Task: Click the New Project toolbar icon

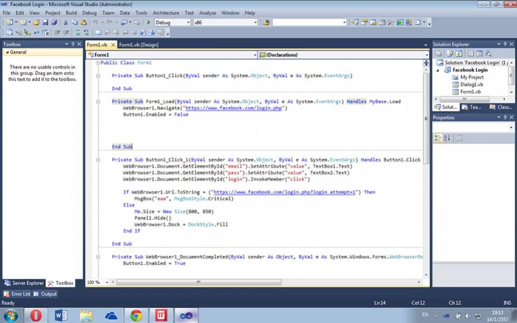Action: click(x=10, y=23)
